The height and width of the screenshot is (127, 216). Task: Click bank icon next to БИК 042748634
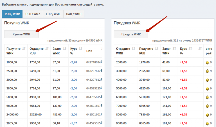tap(102, 62)
